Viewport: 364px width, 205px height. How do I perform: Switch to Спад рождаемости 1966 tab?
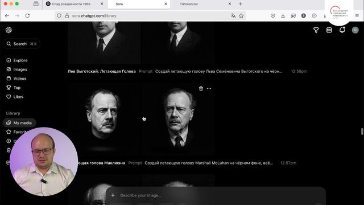71,4
